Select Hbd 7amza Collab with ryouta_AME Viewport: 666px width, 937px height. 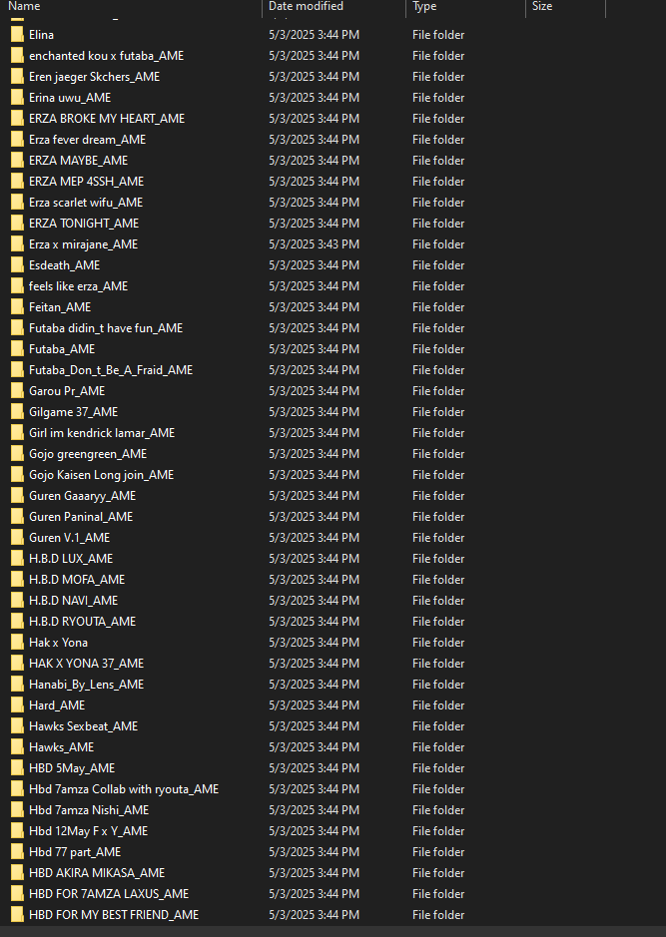[124, 788]
